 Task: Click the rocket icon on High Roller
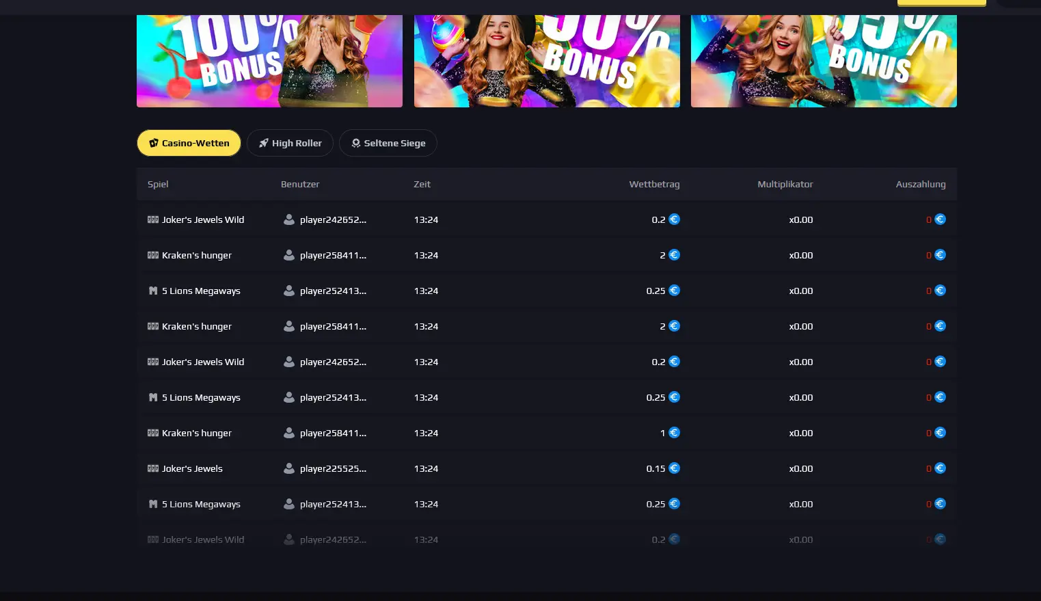coord(264,143)
